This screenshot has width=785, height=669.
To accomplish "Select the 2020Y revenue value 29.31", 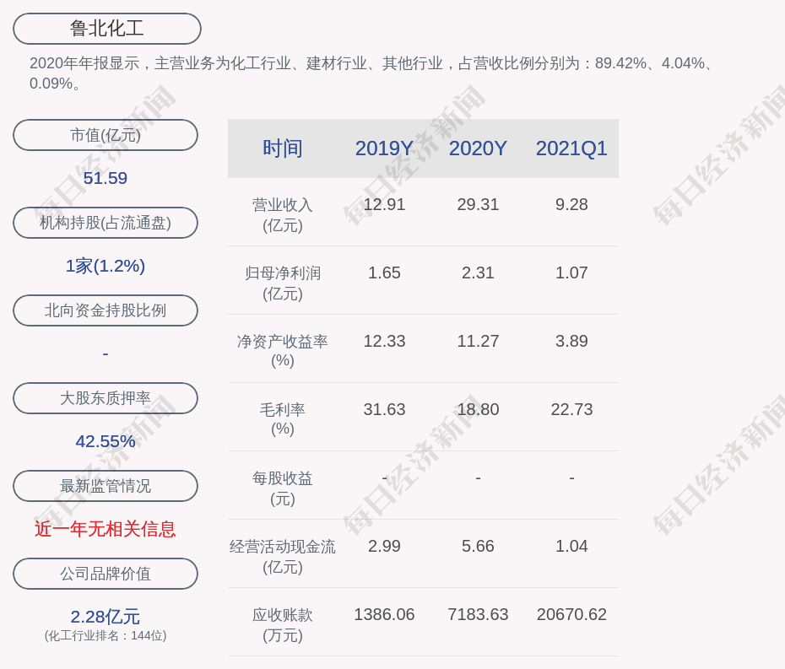I will click(478, 205).
